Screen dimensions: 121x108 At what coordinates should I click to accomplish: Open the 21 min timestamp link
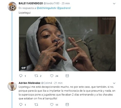pos(58,83)
